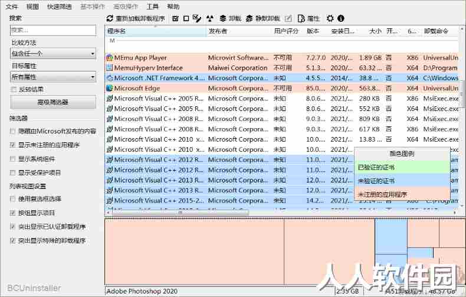Enable 显示受保护项目 checkbox
The width and height of the screenshot is (466, 297).
(x=13, y=172)
